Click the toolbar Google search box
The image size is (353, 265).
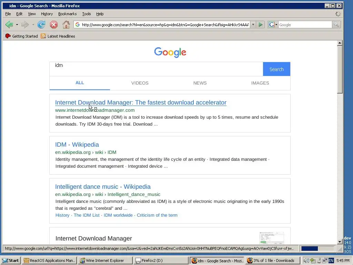click(305, 24)
